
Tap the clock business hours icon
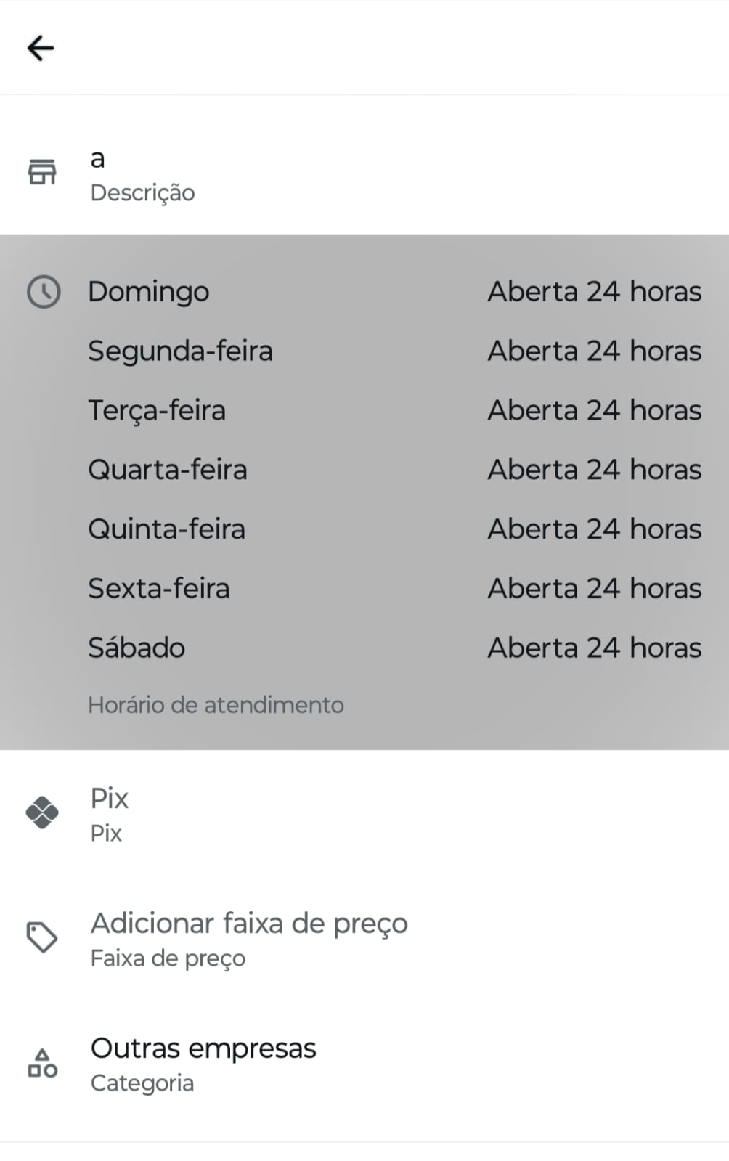click(x=44, y=292)
